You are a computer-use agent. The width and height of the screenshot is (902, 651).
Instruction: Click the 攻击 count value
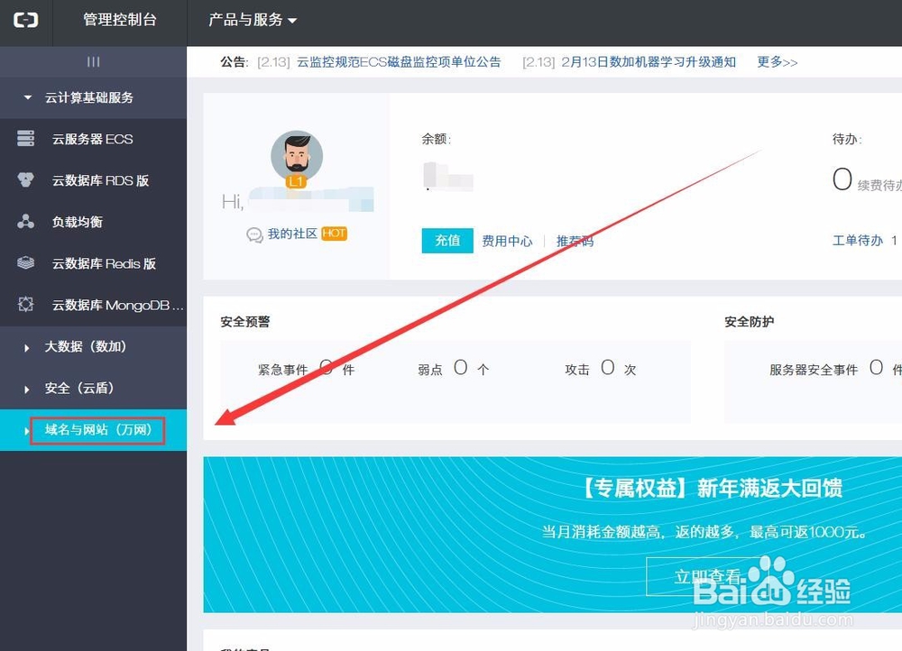click(607, 367)
